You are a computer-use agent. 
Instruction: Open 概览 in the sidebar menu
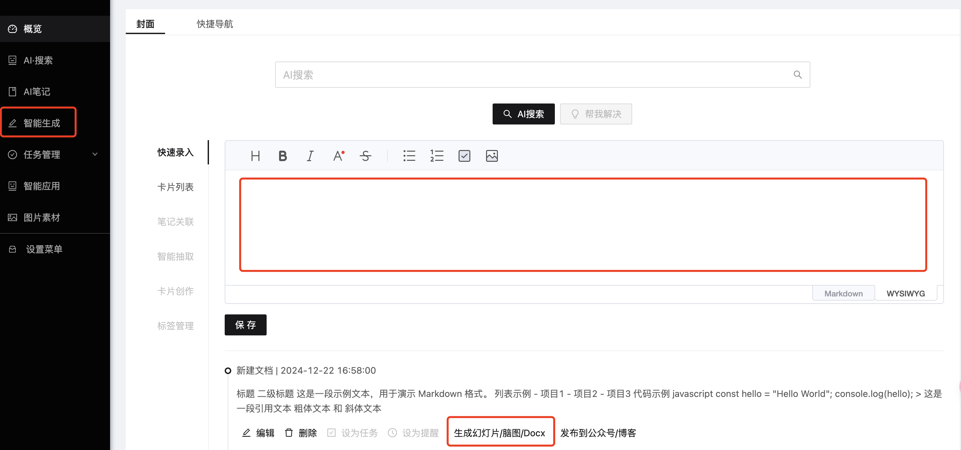tap(55, 29)
